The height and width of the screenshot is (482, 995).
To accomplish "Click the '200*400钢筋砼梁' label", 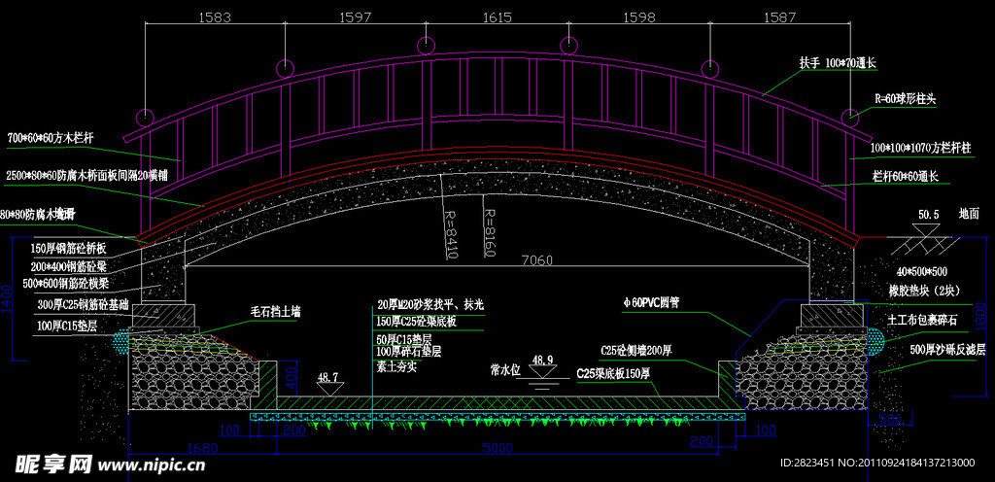I will click(x=69, y=266).
